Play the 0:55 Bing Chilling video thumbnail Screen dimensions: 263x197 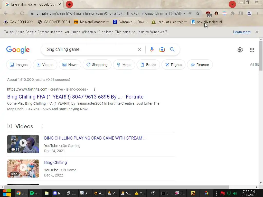pyautogui.click(x=23, y=168)
